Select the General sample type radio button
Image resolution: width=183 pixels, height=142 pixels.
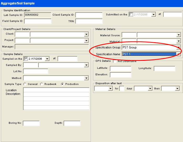pos(25,84)
